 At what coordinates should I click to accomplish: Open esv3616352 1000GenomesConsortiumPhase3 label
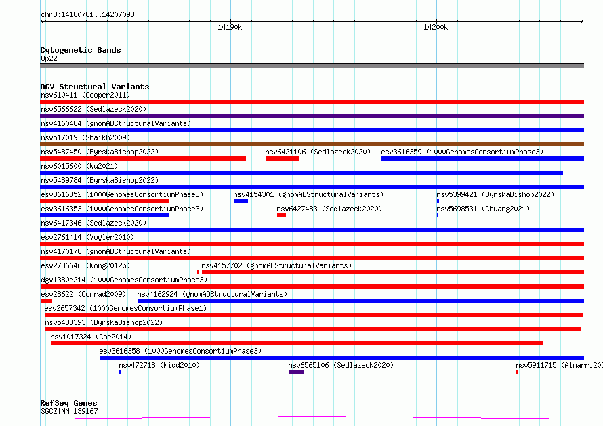(122, 194)
